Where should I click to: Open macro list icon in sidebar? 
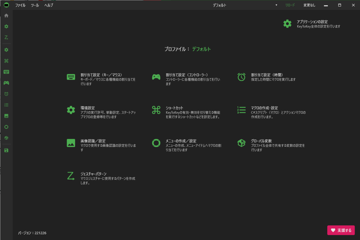pyautogui.click(x=6, y=105)
